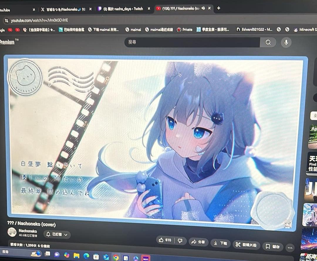317x261 pixels.
Task: Click the 分享 share button
Action: [198, 242]
